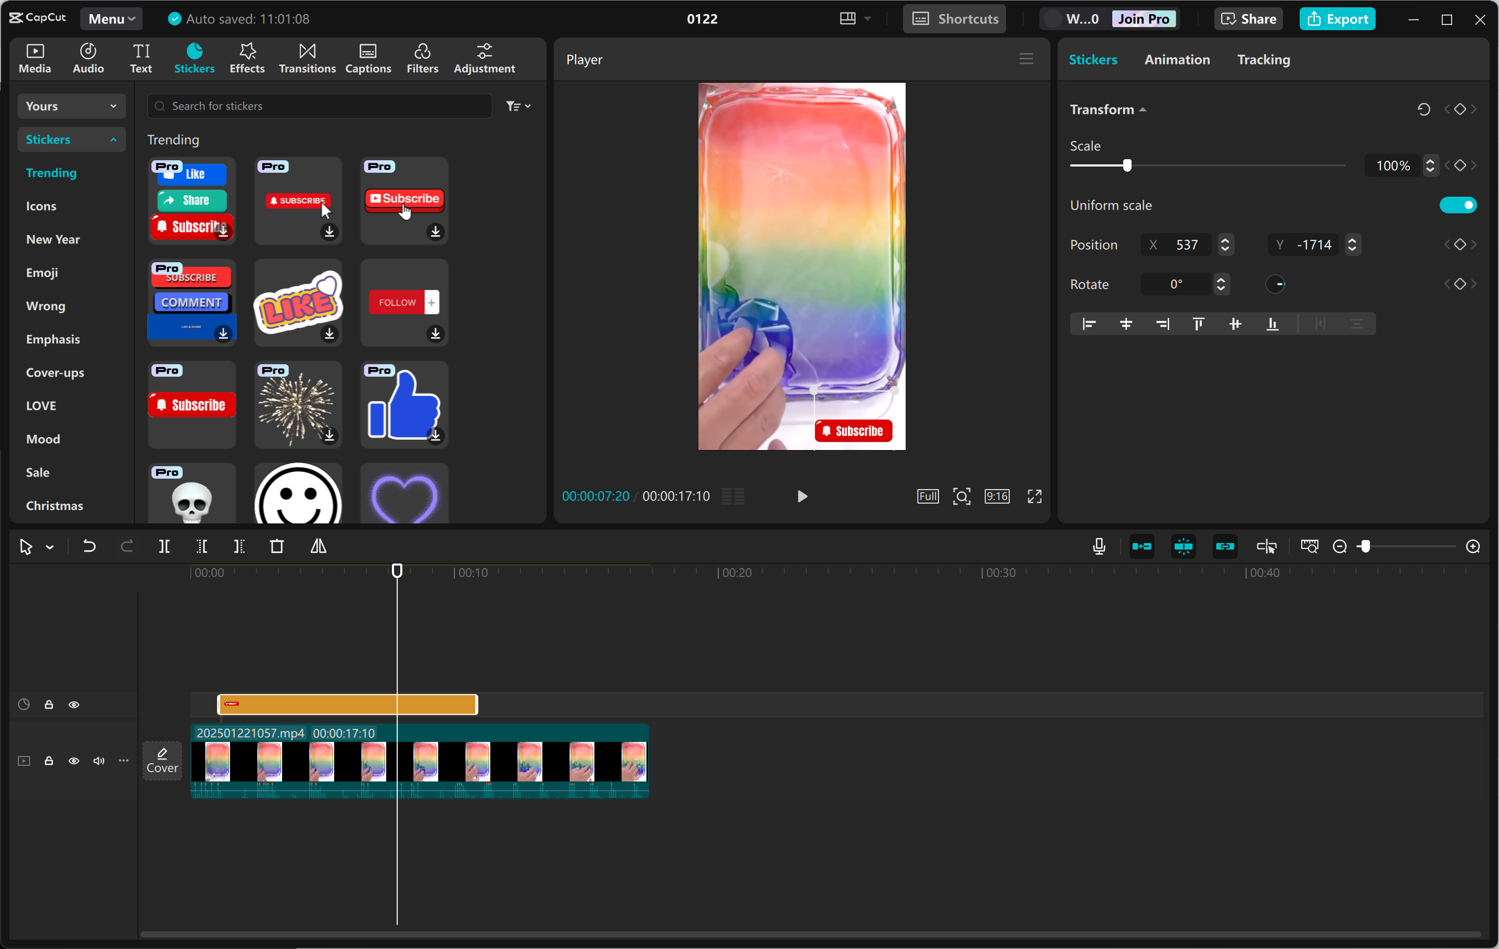This screenshot has width=1499, height=949.
Task: Open the Menu dropdown
Action: [x=111, y=18]
